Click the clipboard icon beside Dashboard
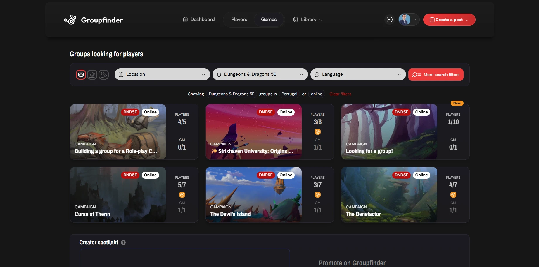Viewport: 539px width, 267px height. 185,20
